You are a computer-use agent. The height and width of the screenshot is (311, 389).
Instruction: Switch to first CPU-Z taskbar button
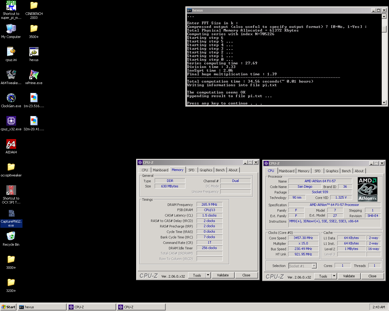92,307
